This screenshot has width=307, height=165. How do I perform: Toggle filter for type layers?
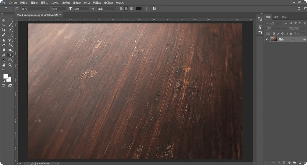pyautogui.click(x=296, y=23)
